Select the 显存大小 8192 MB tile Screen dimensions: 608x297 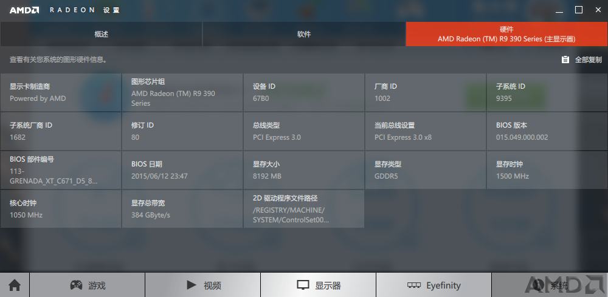tap(304, 169)
